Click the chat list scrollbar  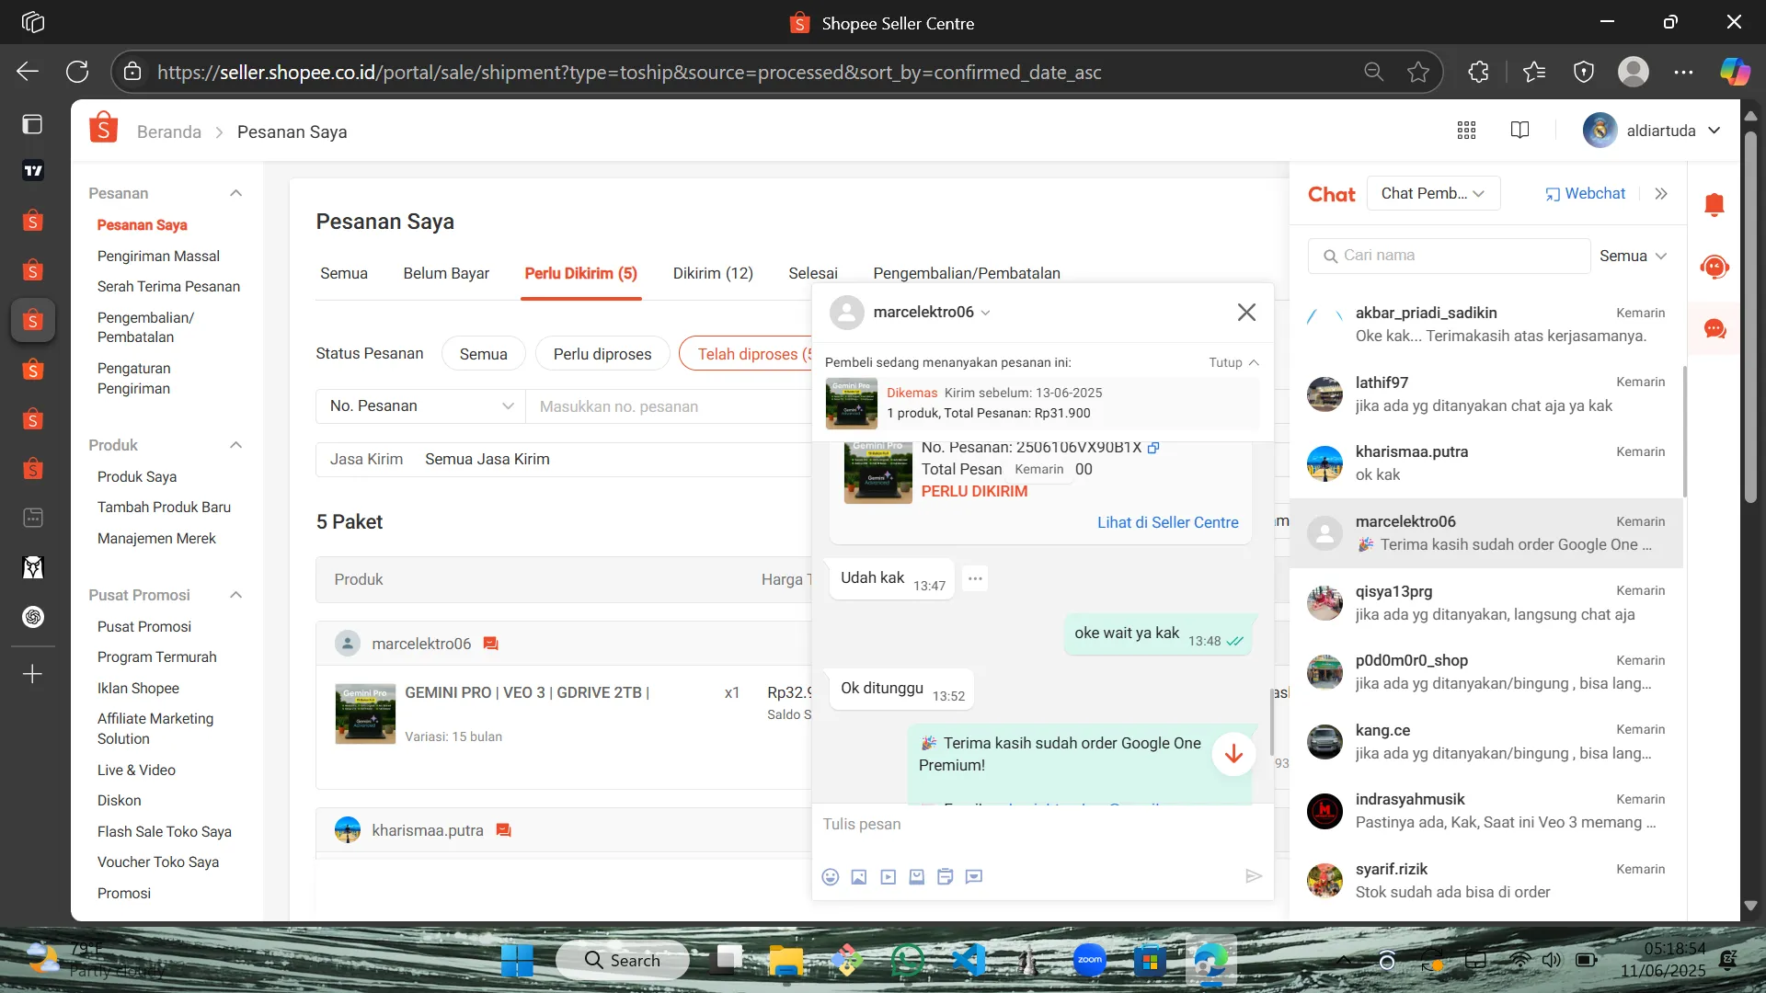click(x=1684, y=432)
